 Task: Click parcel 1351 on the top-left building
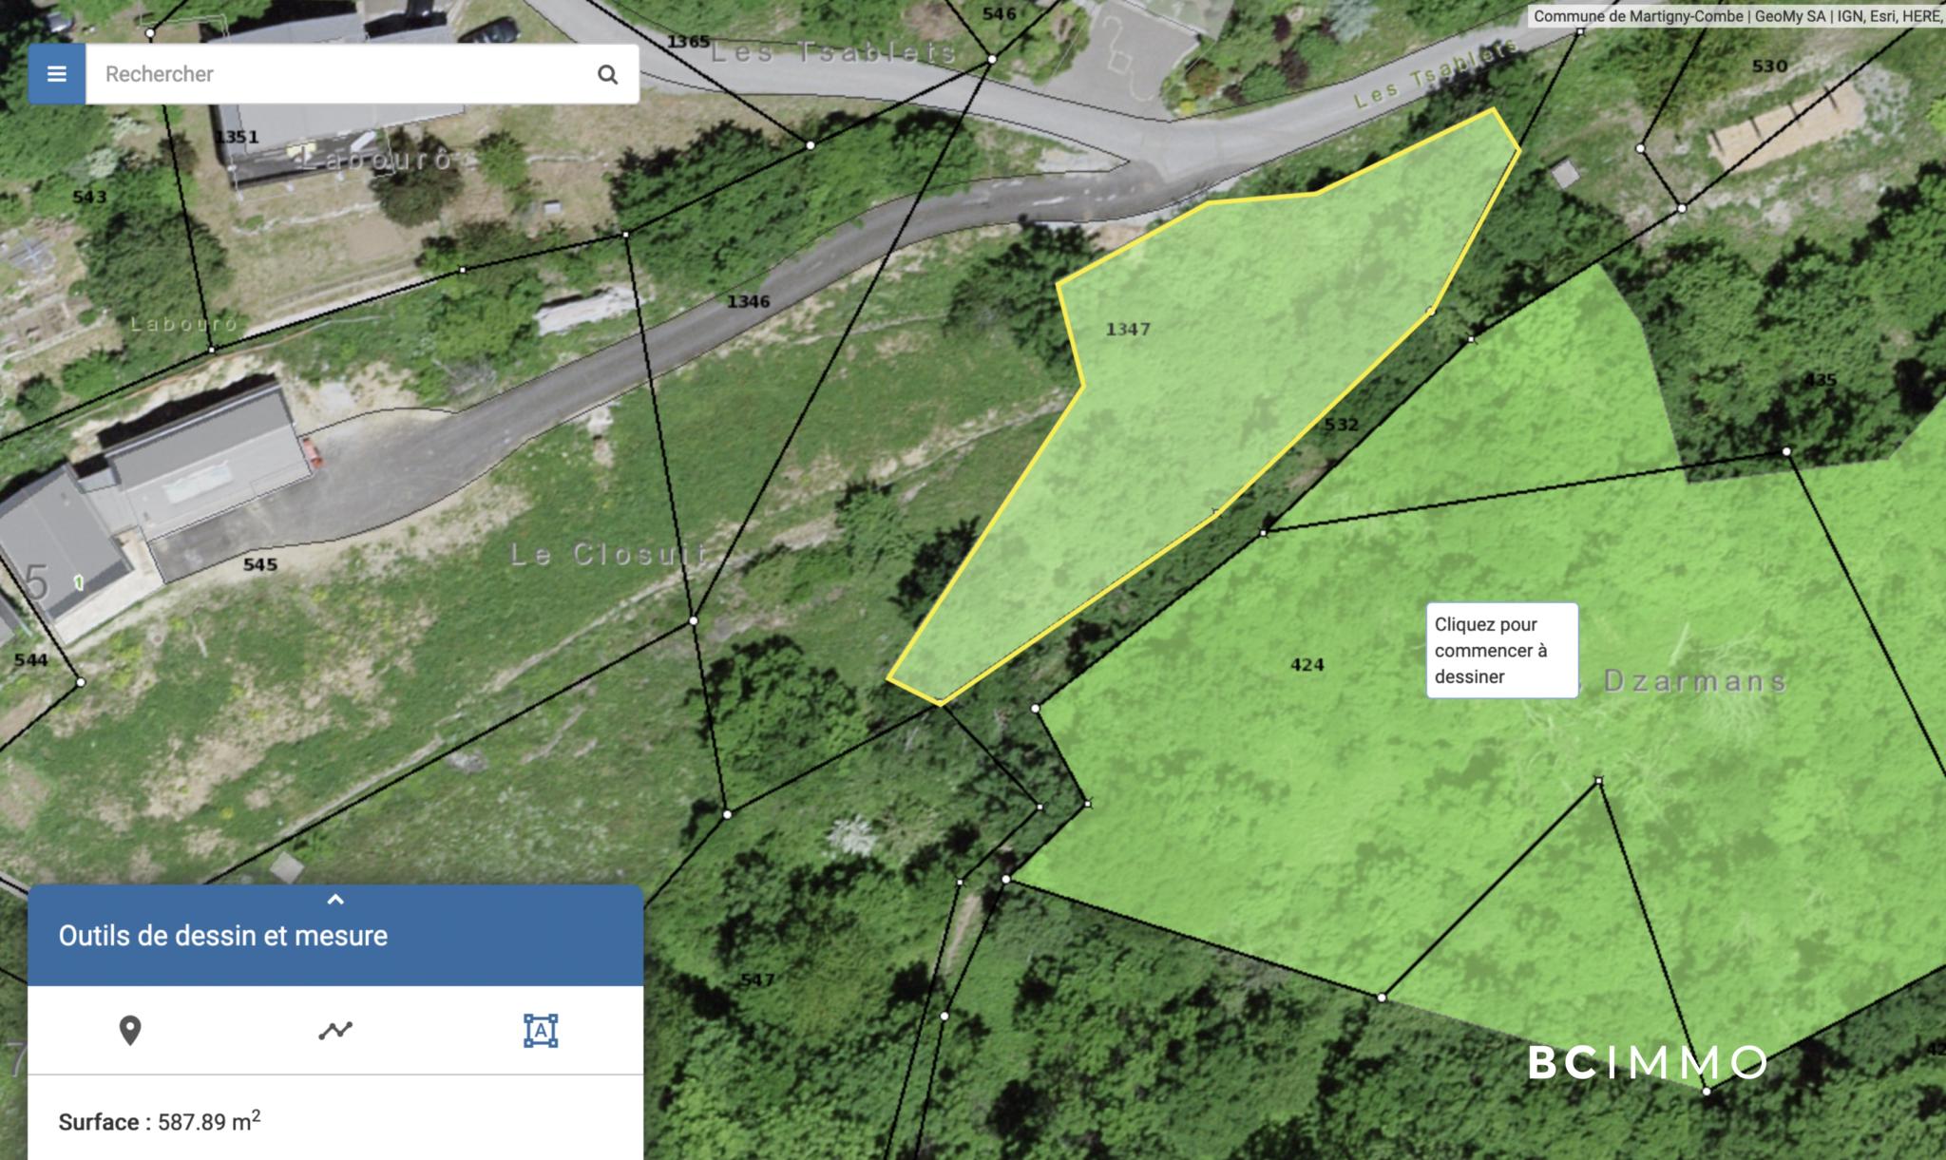click(x=237, y=137)
